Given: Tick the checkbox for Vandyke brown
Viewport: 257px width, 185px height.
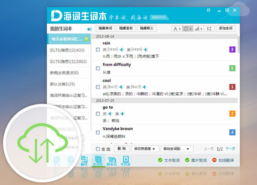Looking at the screenshot, I should click(x=98, y=132).
